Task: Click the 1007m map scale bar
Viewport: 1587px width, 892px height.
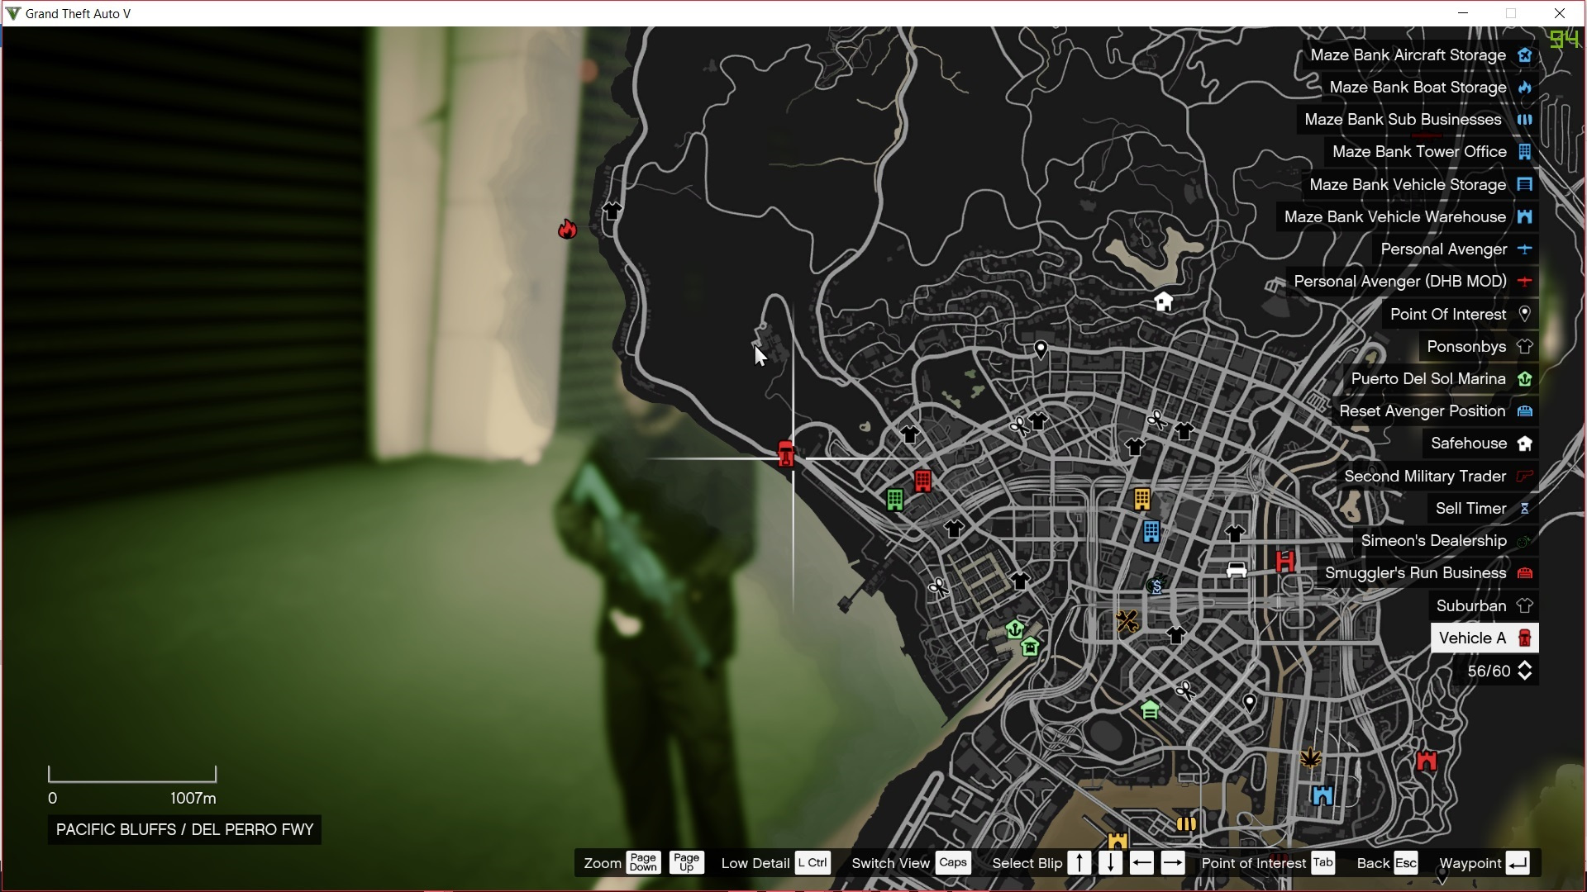Action: point(132,775)
